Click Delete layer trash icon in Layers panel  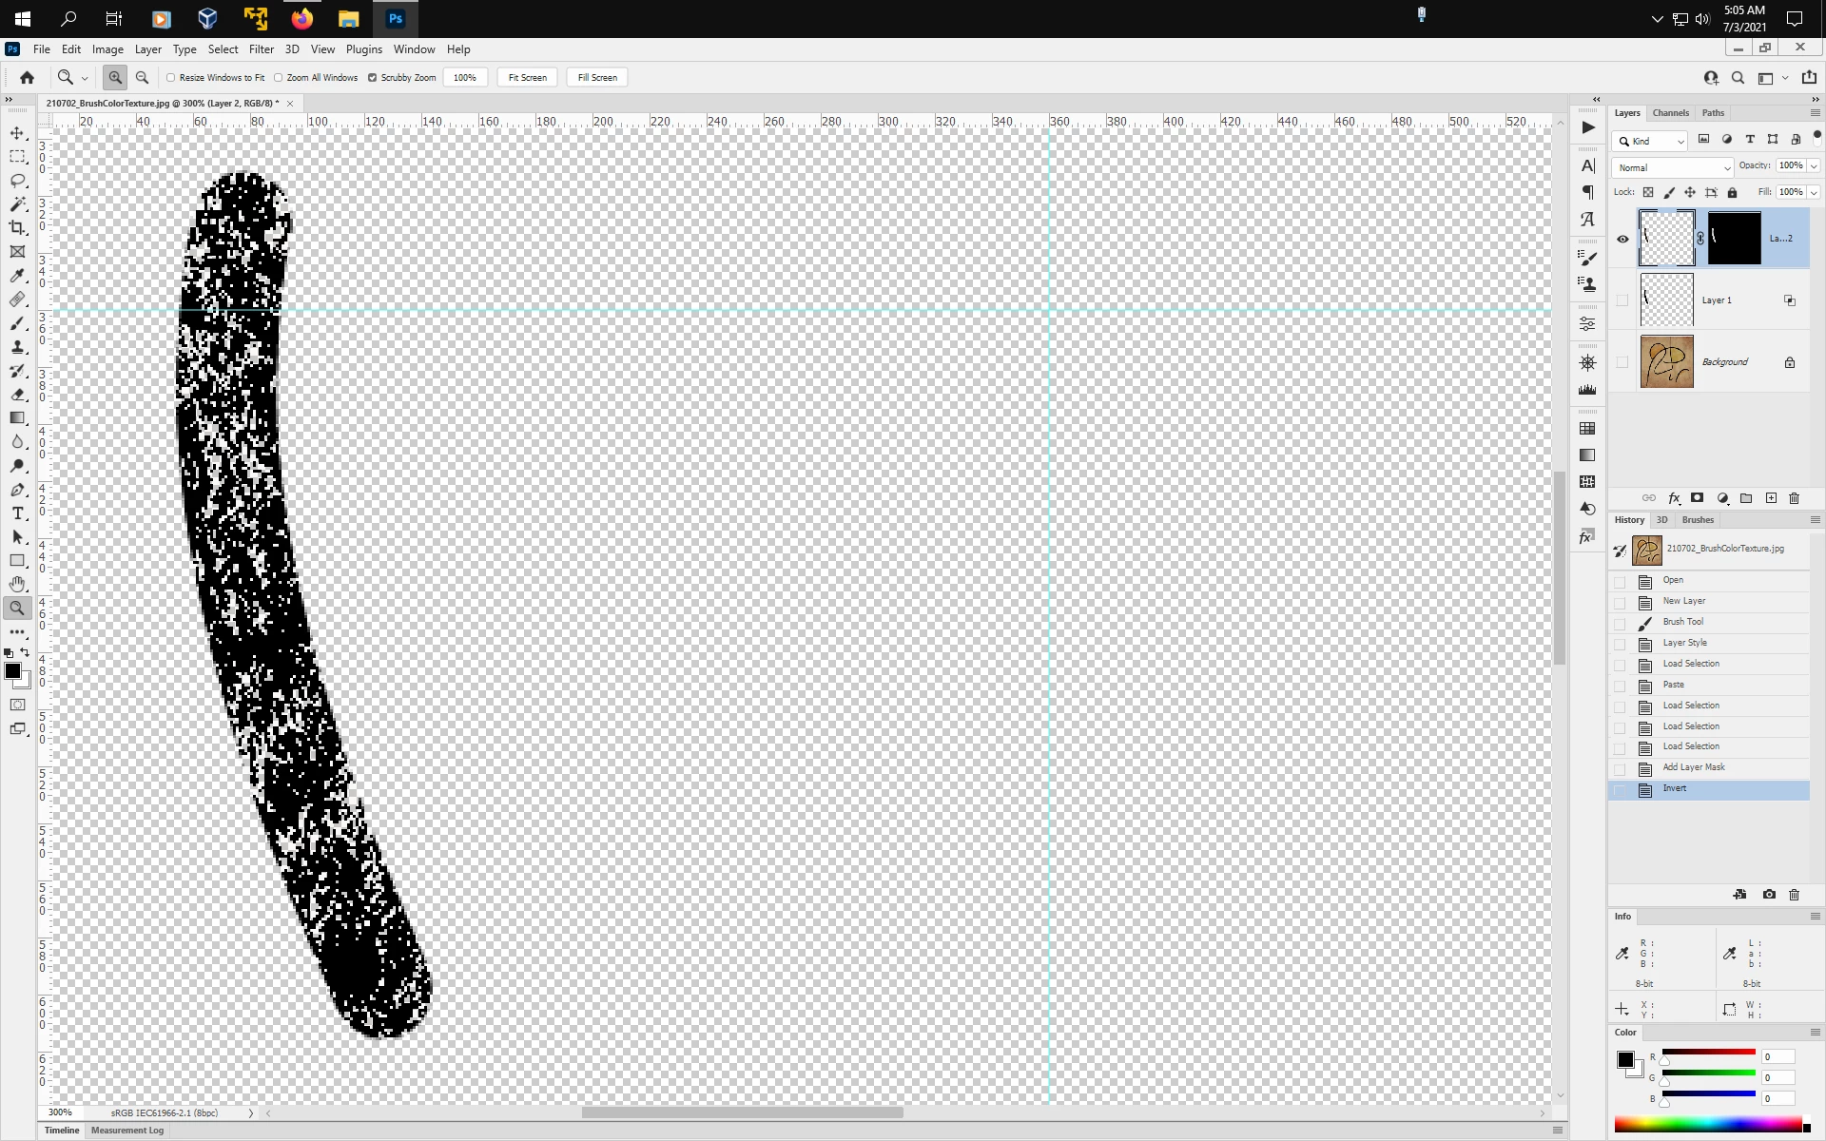pos(1795,498)
